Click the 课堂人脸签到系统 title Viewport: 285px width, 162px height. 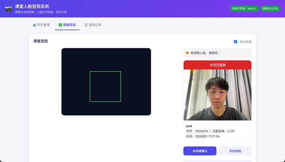click(x=32, y=6)
